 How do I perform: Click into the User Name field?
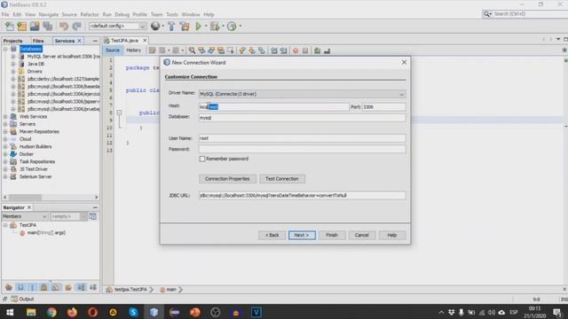[x=302, y=138]
